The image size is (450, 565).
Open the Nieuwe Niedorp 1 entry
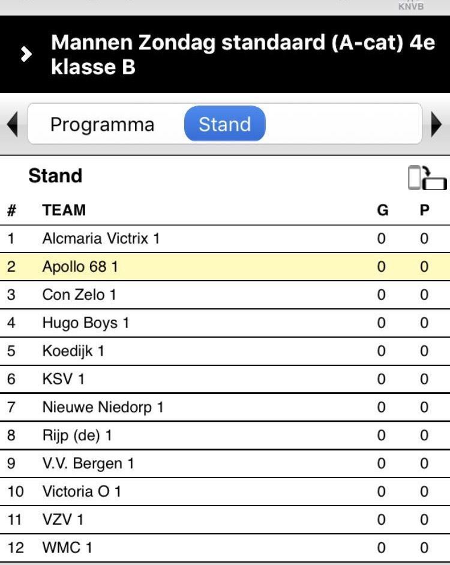[225, 407]
